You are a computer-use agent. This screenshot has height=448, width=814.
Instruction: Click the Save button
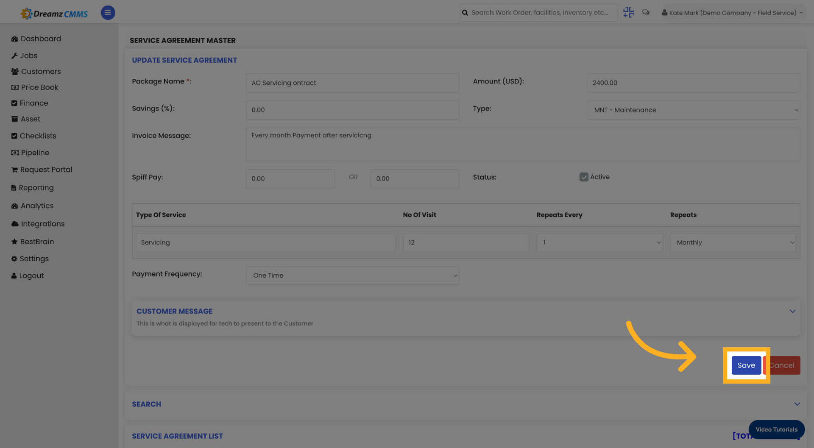point(746,365)
